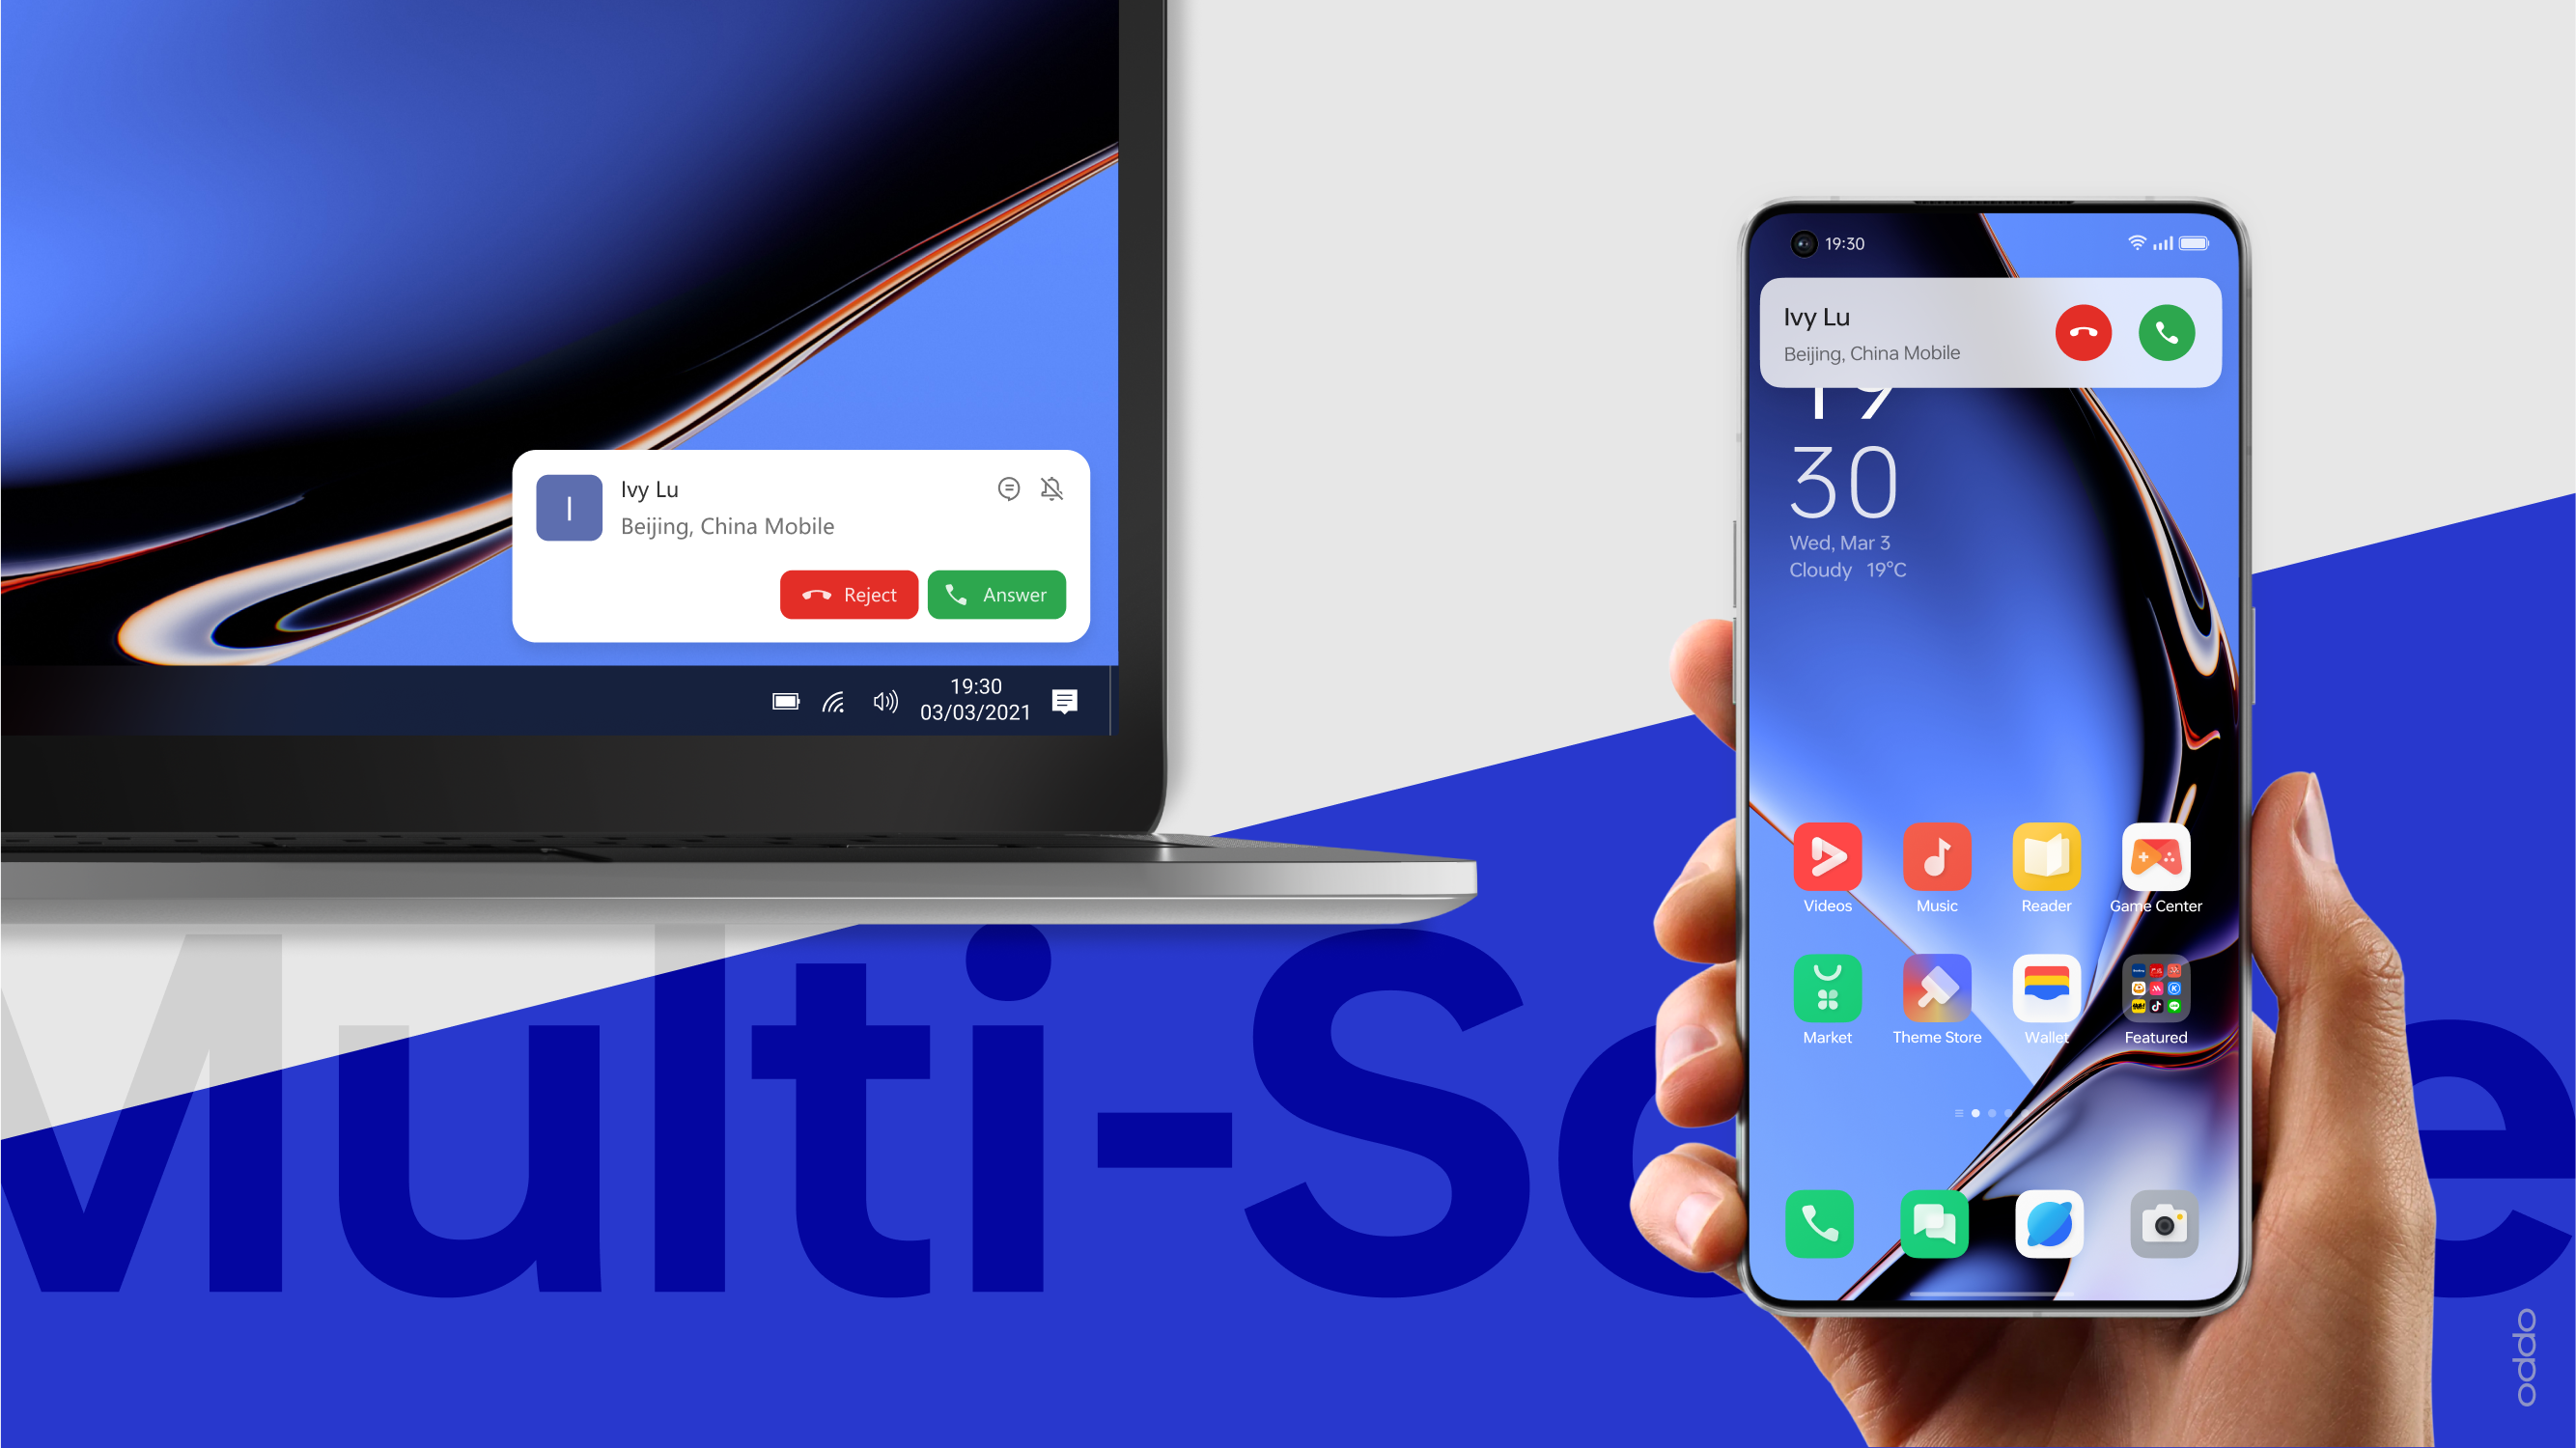Tap the red Reject button on phone
The width and height of the screenshot is (2576, 1448).
(x=2083, y=332)
